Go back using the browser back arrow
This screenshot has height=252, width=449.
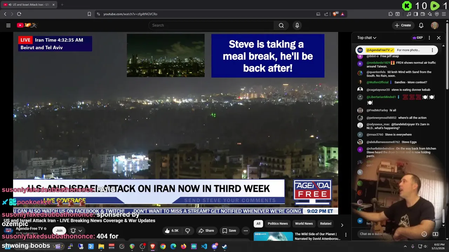(x=5, y=14)
